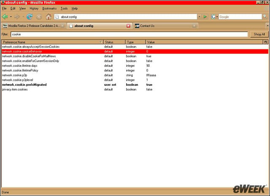Open the Bookmarks menu
Screen dimensions: 270x196
tap(49, 8)
